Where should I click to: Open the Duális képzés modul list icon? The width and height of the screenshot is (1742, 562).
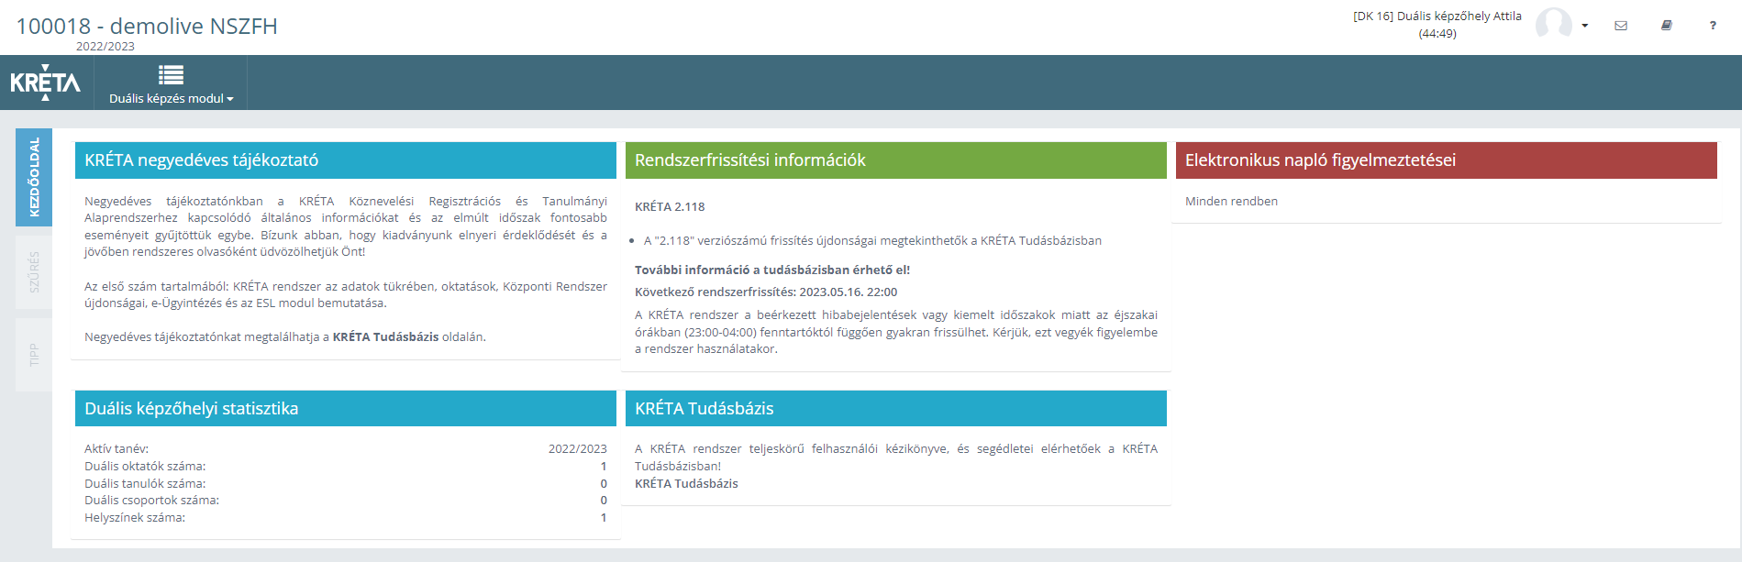(x=171, y=75)
